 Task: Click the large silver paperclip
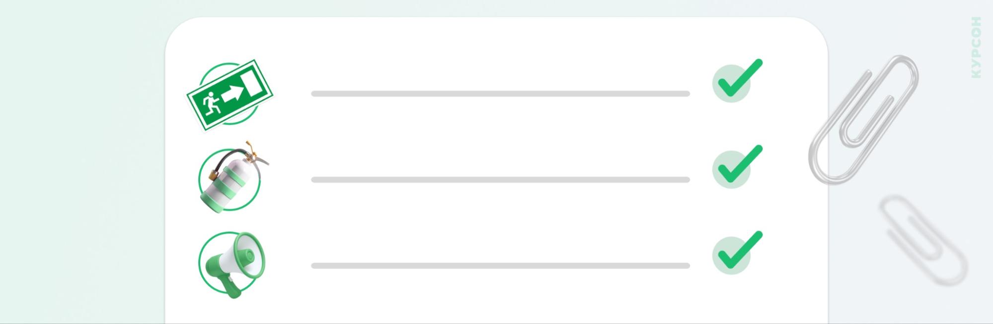tap(863, 118)
